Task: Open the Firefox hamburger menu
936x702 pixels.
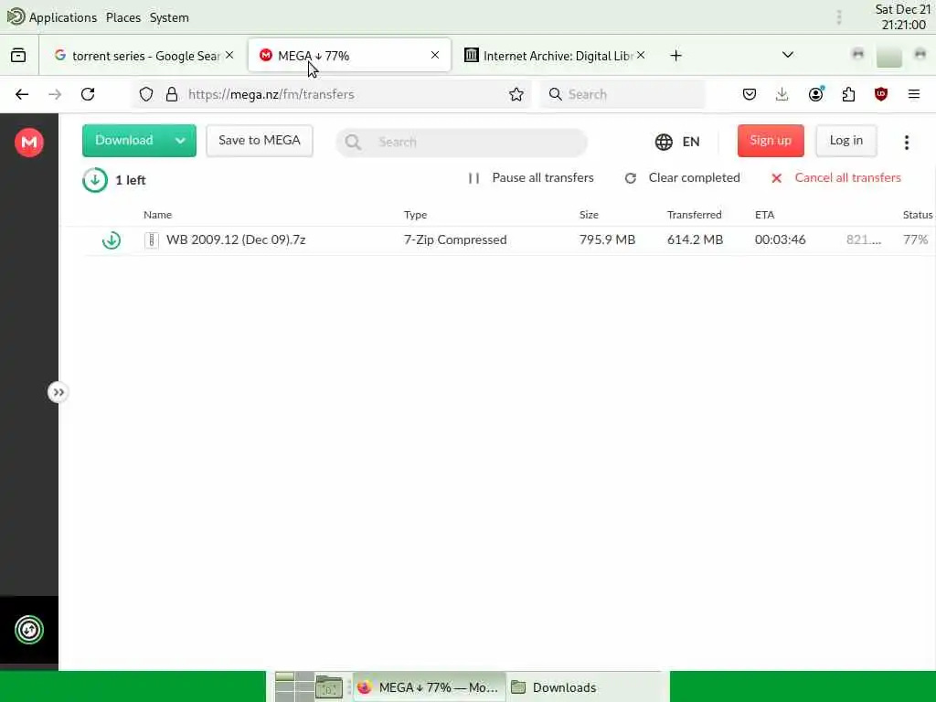Action: coord(914,94)
